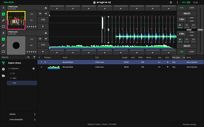The width and height of the screenshot is (204, 127).
Task: Expand the DJ folder
Action: [11, 73]
